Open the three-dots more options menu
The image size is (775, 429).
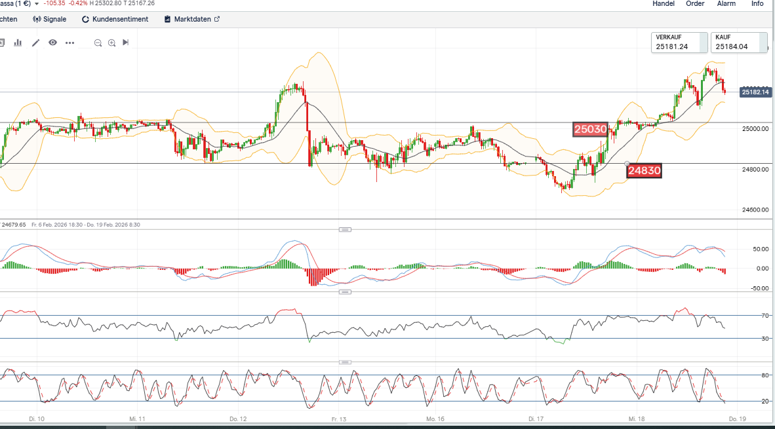[70, 43]
